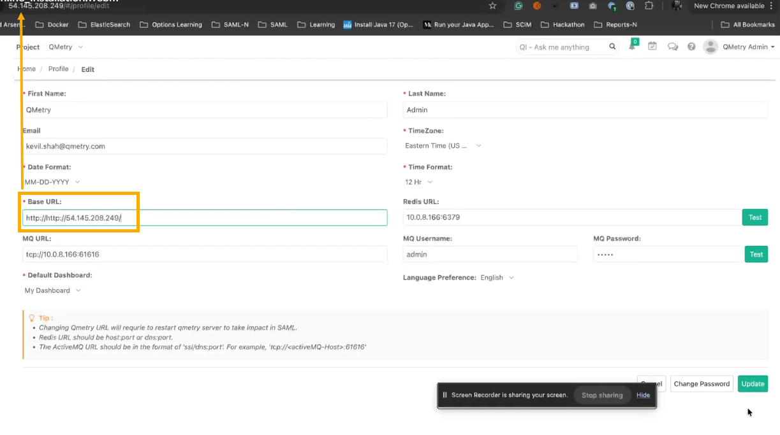The width and height of the screenshot is (780, 435).
Task: Open the Hackathon bookmarks folder
Action: click(x=563, y=25)
